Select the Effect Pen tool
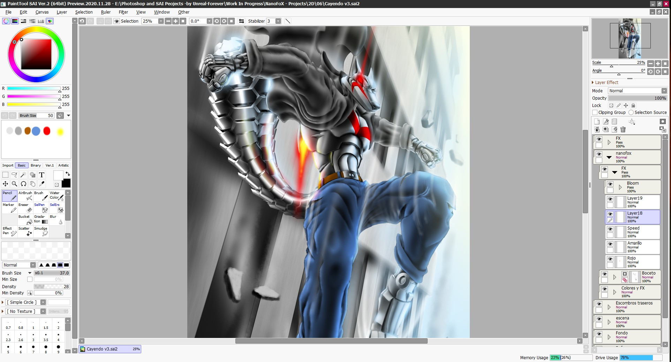 9,231
